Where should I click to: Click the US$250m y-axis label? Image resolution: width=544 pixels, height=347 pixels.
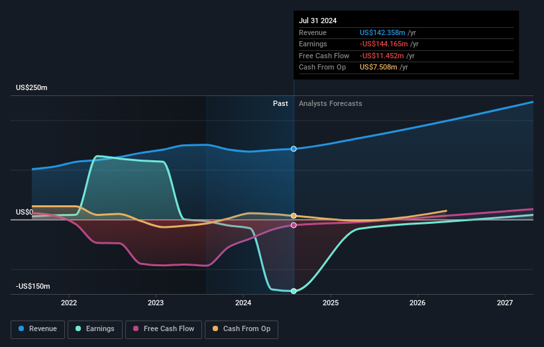click(32, 87)
